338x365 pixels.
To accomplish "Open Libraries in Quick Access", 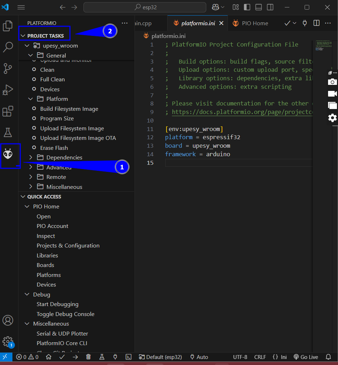I will click(47, 255).
